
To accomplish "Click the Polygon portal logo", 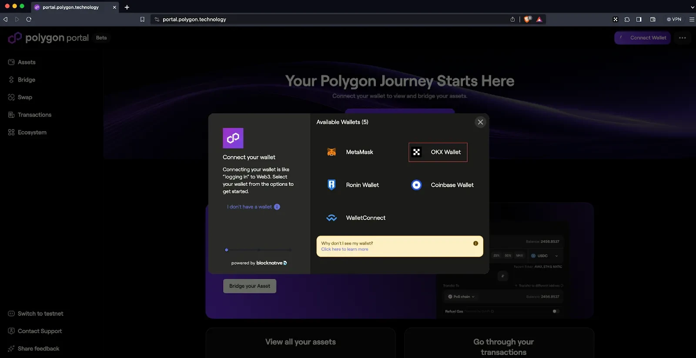I will point(48,38).
